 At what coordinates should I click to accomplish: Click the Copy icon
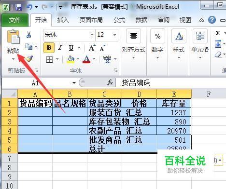pos(29,47)
